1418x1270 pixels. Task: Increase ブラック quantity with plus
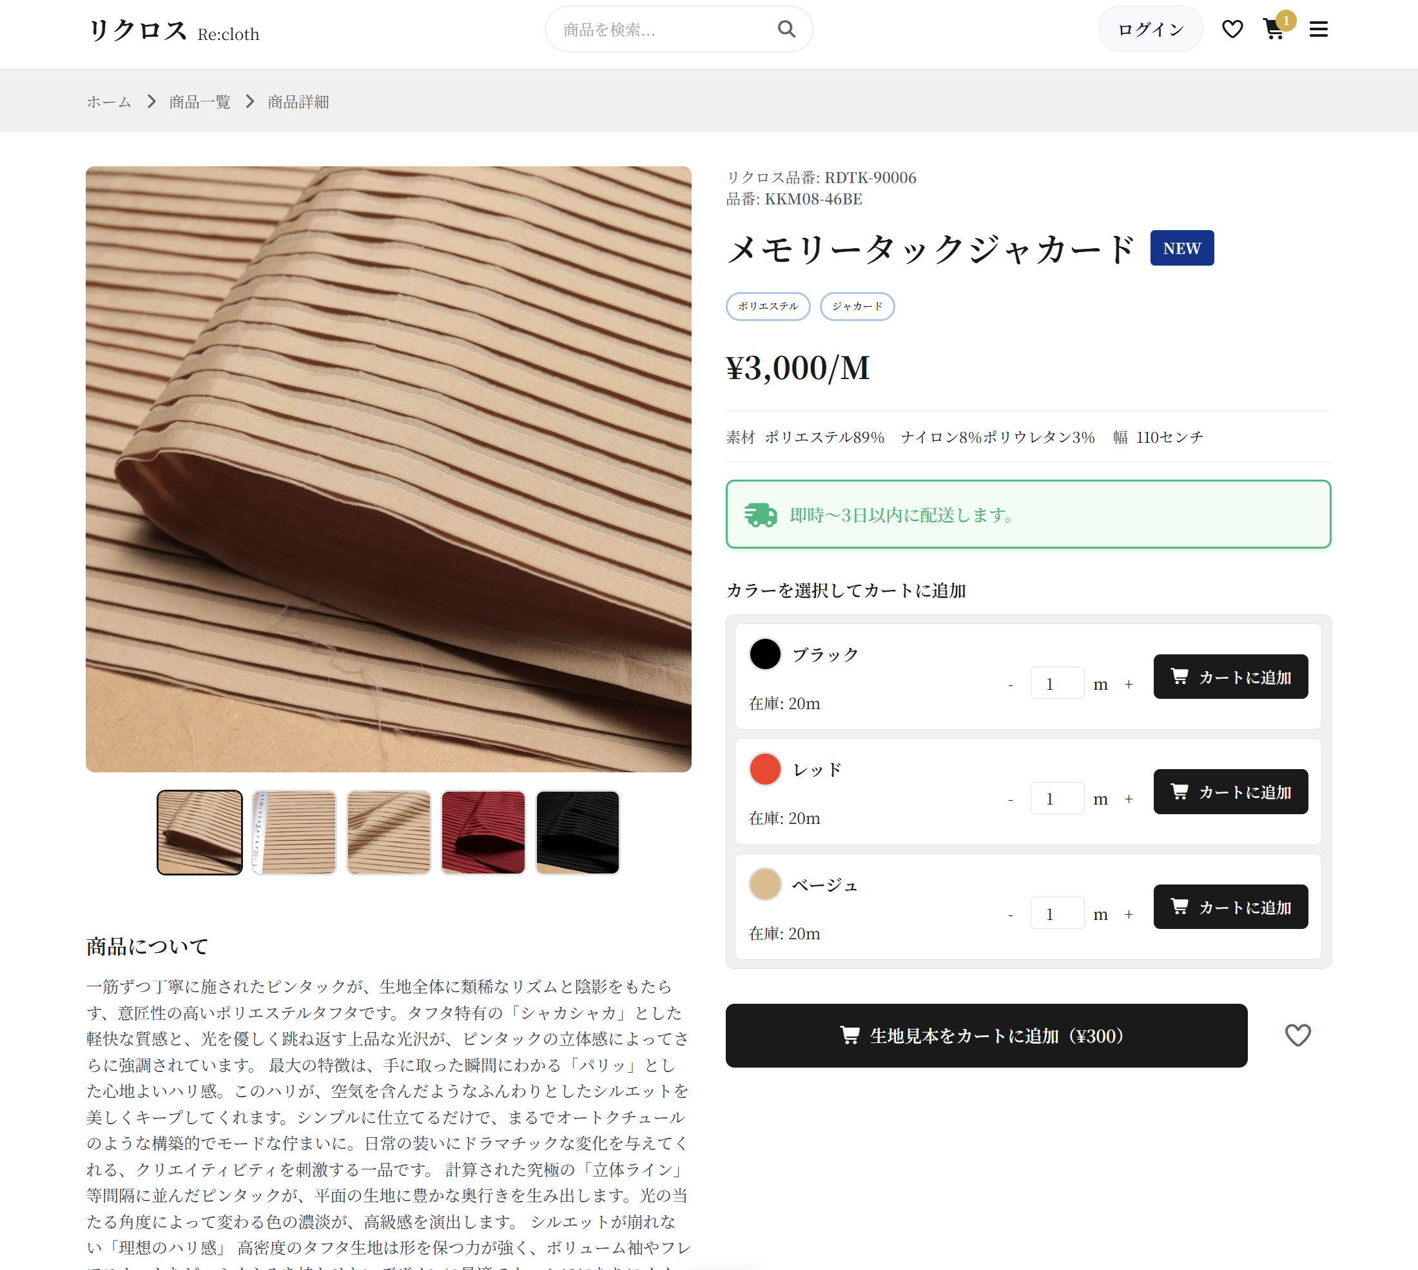[x=1129, y=684]
